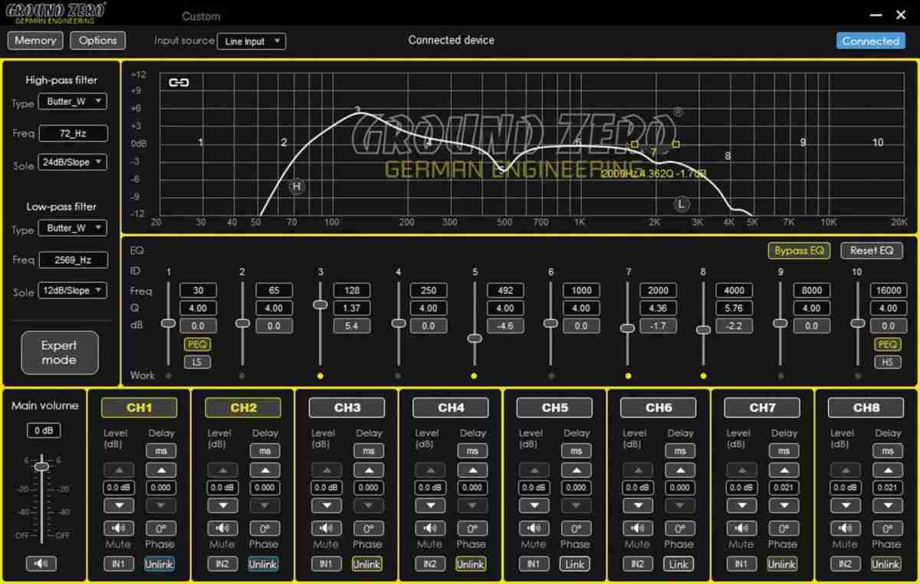Select the CH3 channel tab
The height and width of the screenshot is (584, 920).
coord(347,408)
